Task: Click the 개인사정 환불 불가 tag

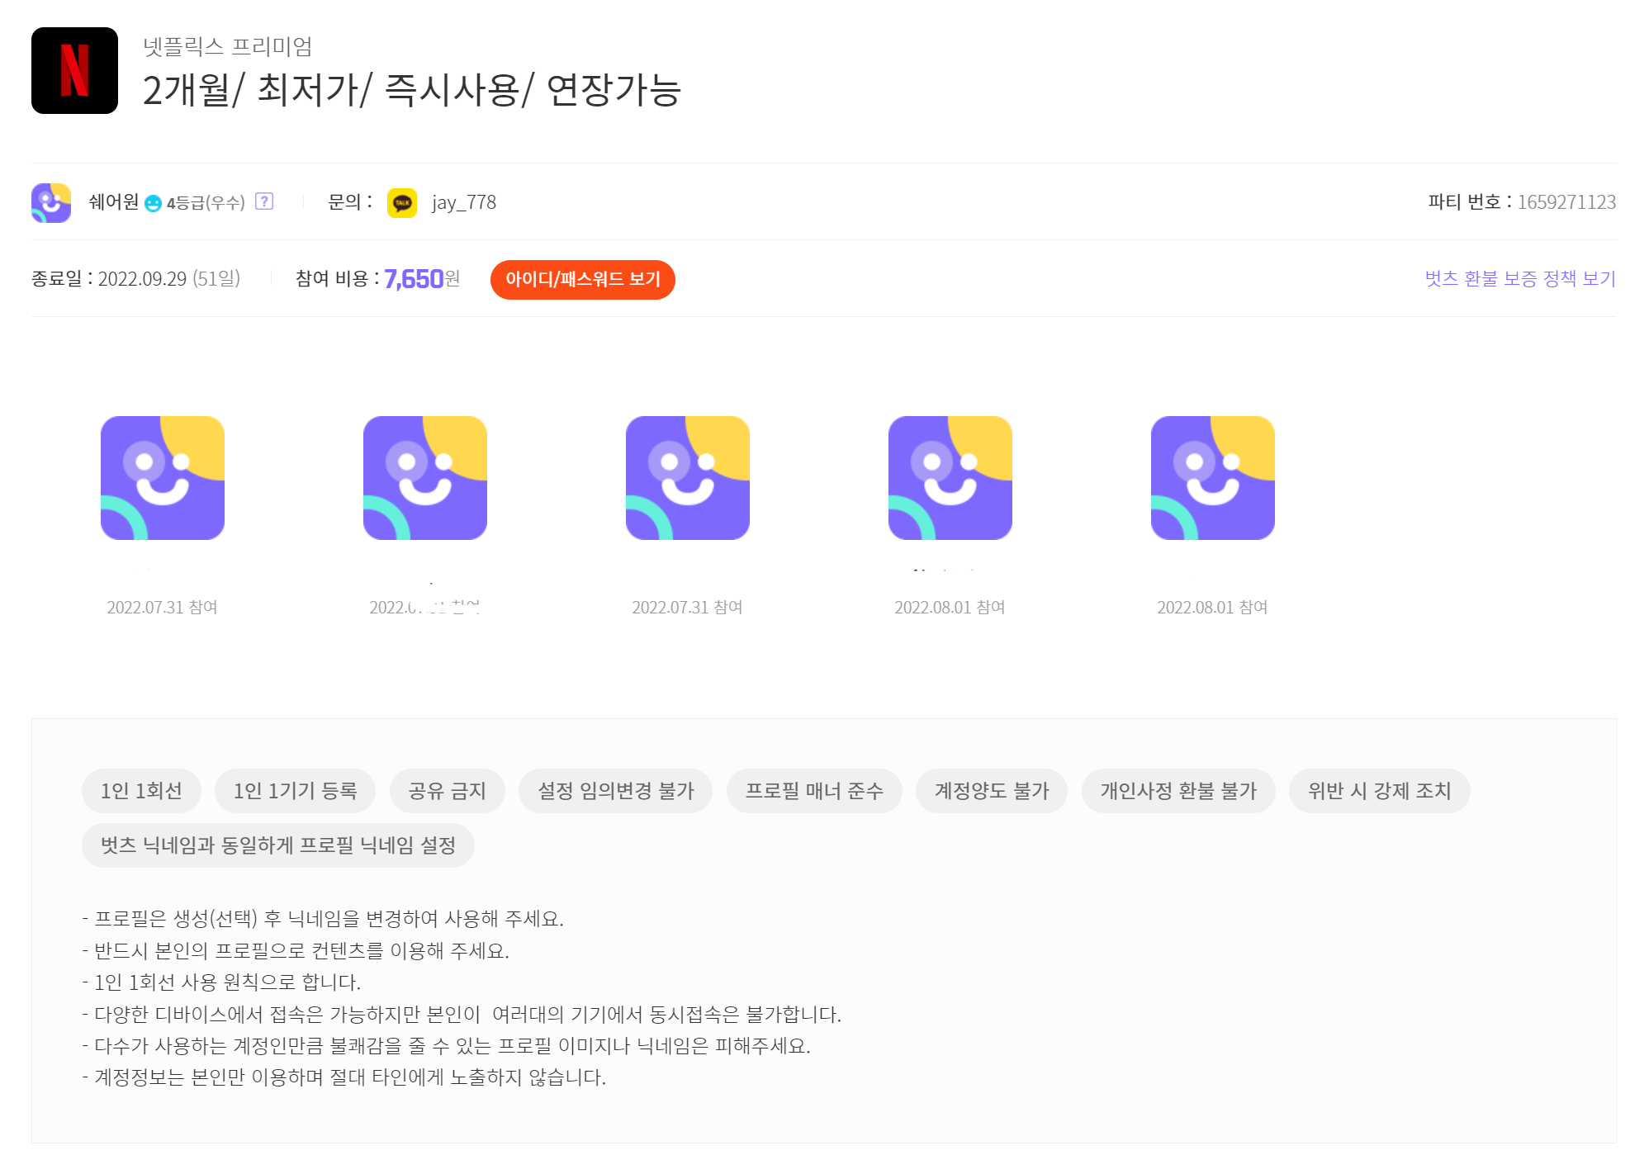Action: click(x=1178, y=791)
